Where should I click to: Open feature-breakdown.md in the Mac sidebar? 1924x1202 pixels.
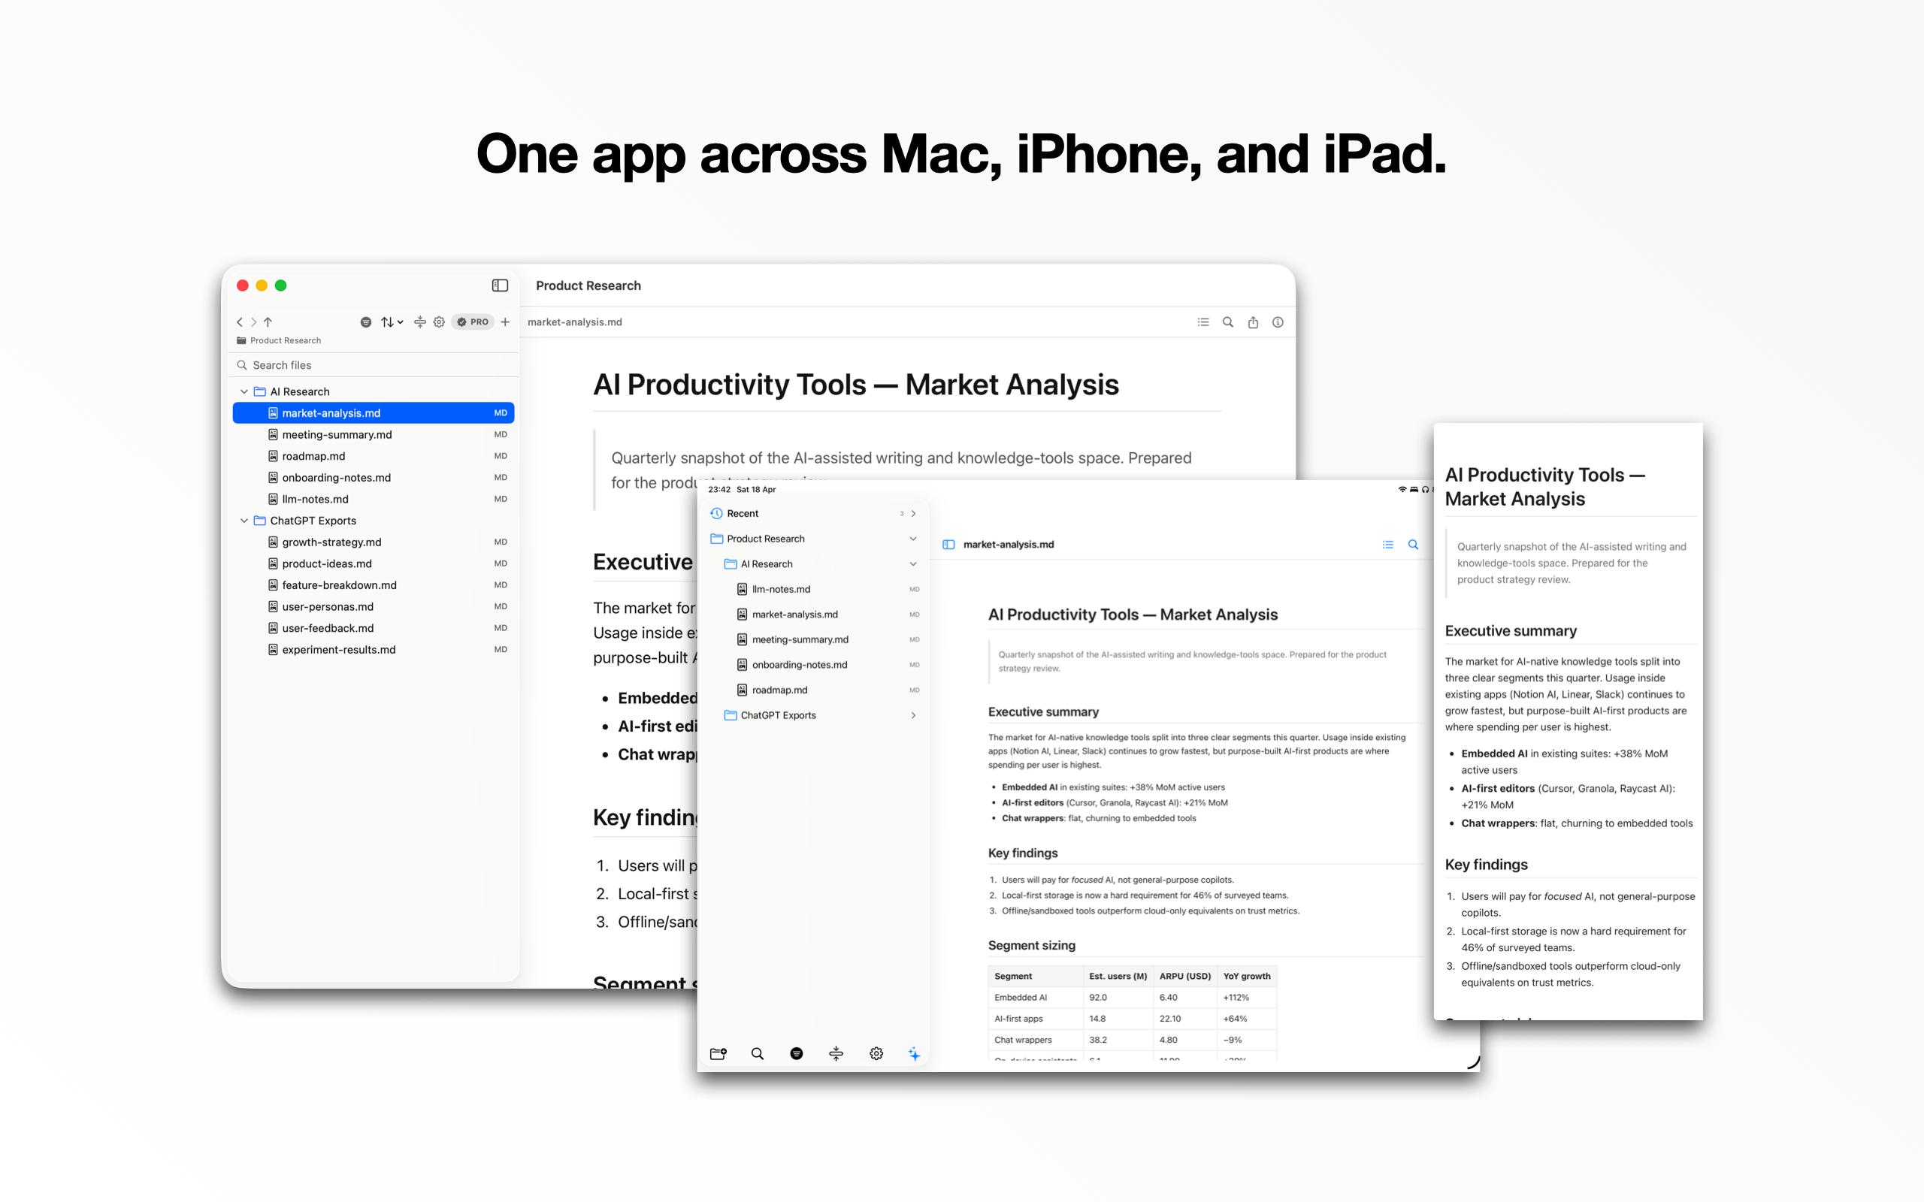(374, 585)
